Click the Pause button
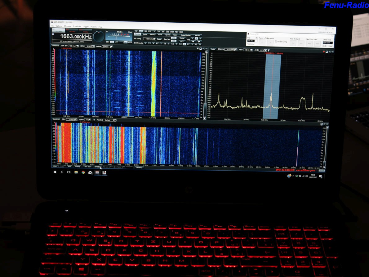 (197, 36)
